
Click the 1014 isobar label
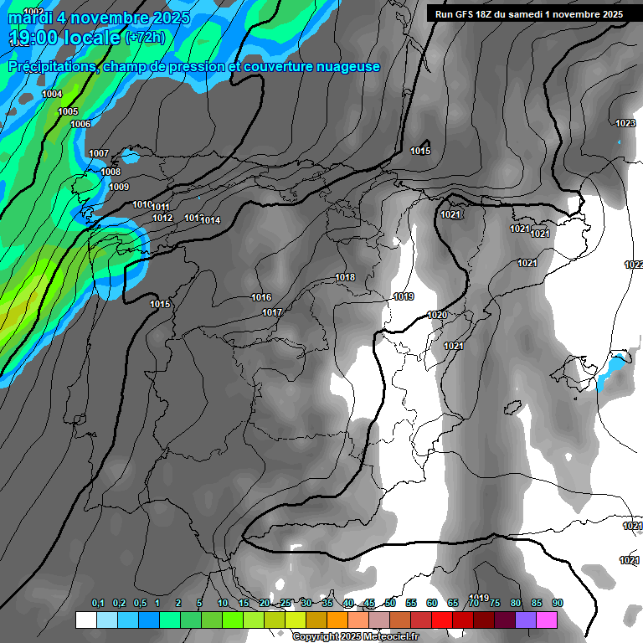point(211,221)
